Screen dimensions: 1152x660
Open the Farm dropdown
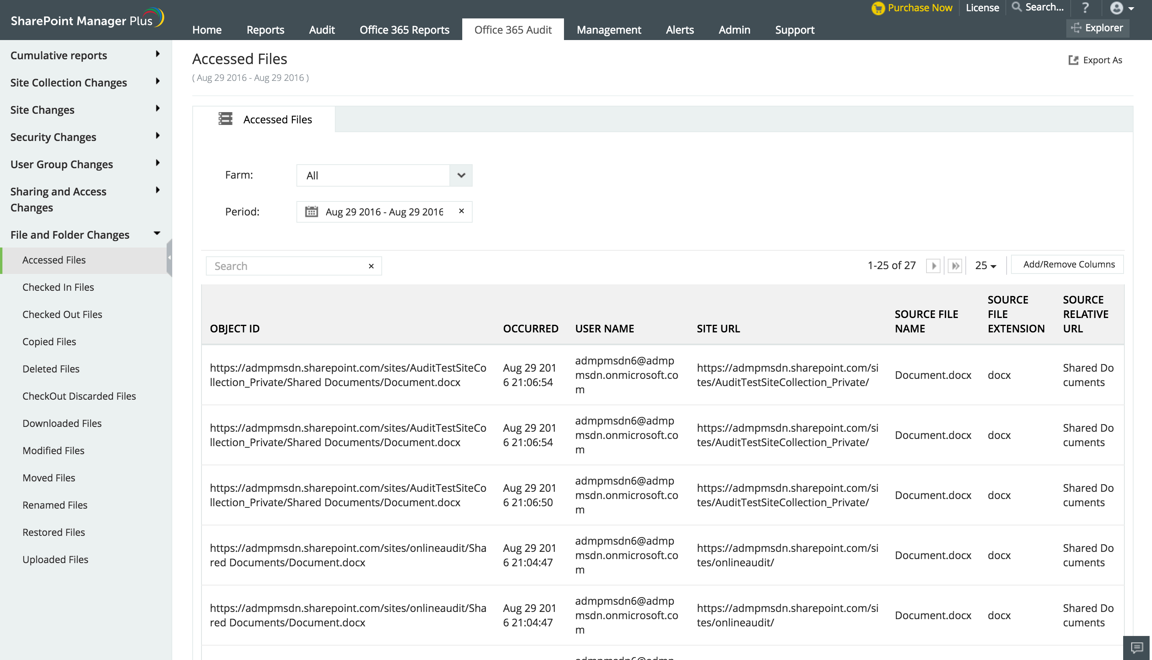coord(461,175)
